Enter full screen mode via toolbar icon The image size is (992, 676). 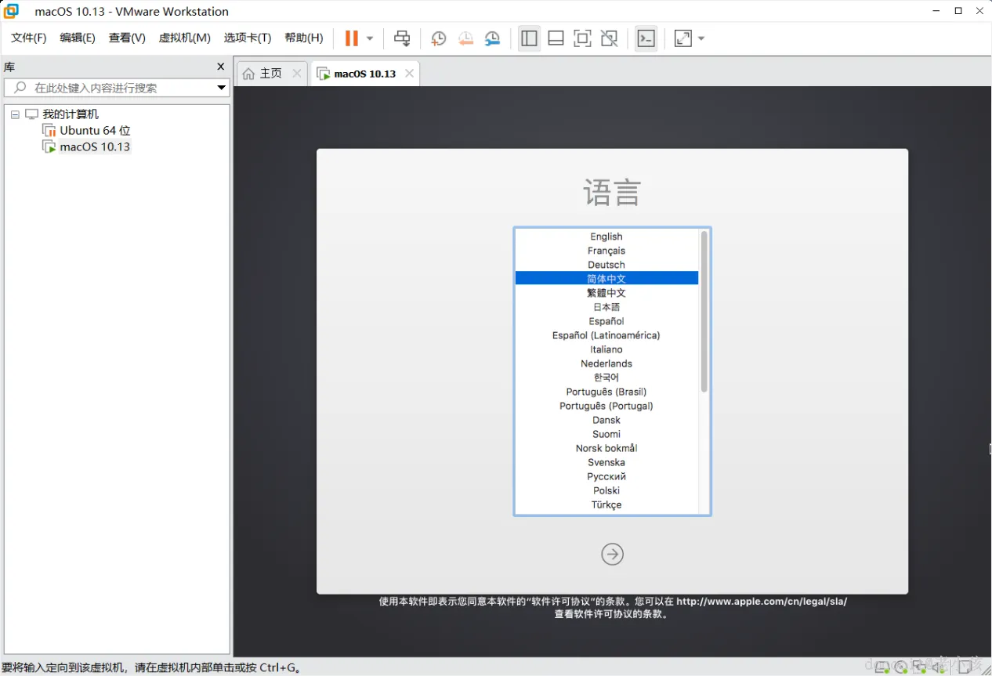click(x=582, y=38)
